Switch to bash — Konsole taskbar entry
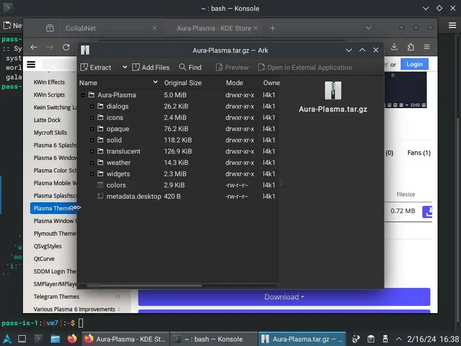This screenshot has height=346, width=461. coord(213,339)
